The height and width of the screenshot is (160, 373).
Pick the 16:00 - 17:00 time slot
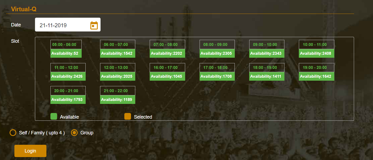[167, 68]
